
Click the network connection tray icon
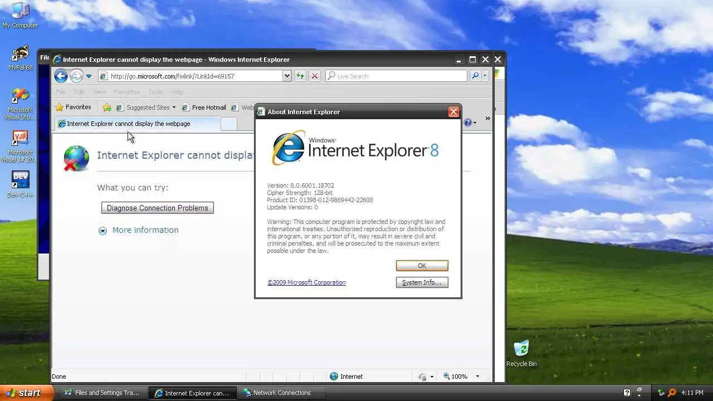click(661, 393)
